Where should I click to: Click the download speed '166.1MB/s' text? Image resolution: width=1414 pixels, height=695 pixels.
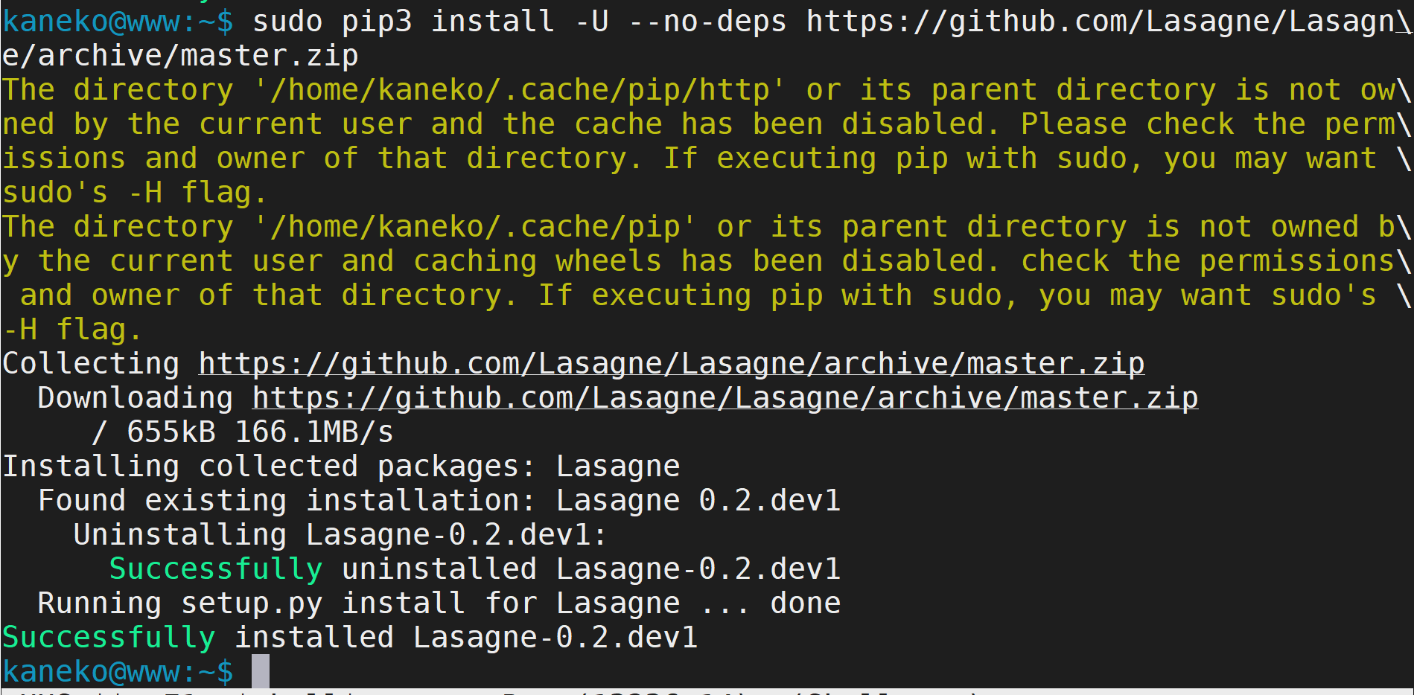314,432
